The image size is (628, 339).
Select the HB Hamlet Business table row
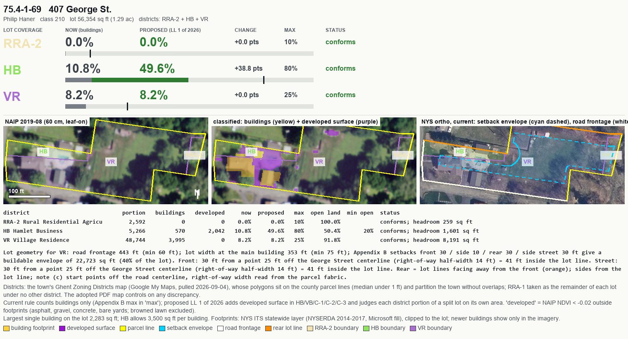[x=241, y=231]
